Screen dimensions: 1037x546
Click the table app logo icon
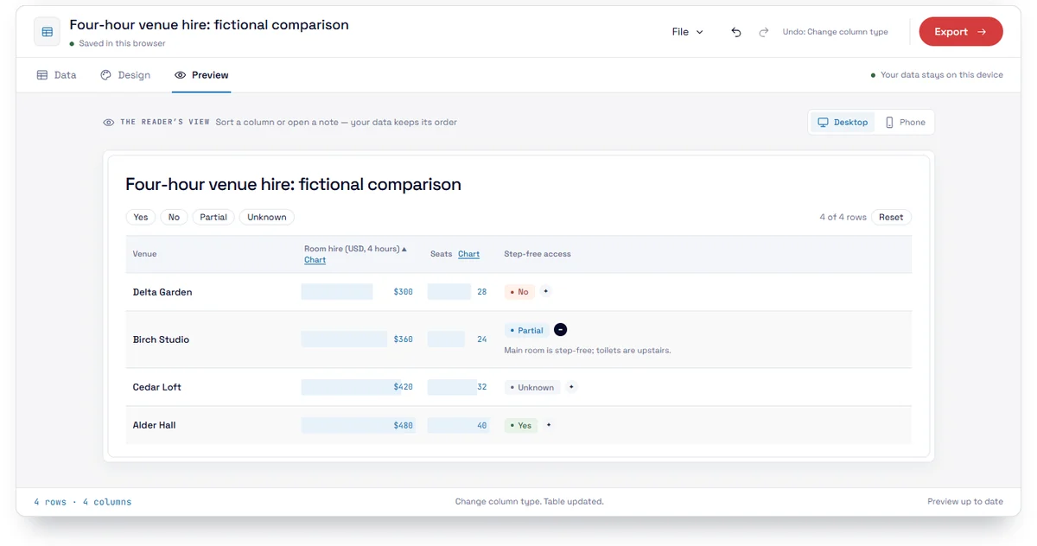pos(47,32)
